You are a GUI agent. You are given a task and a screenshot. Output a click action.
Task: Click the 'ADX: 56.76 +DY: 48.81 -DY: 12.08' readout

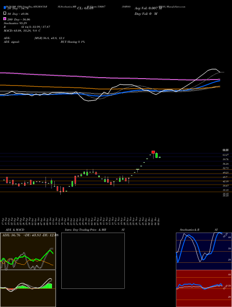(30, 235)
